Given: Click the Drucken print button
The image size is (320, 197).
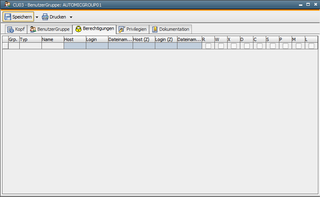Looking at the screenshot, I should (54, 17).
